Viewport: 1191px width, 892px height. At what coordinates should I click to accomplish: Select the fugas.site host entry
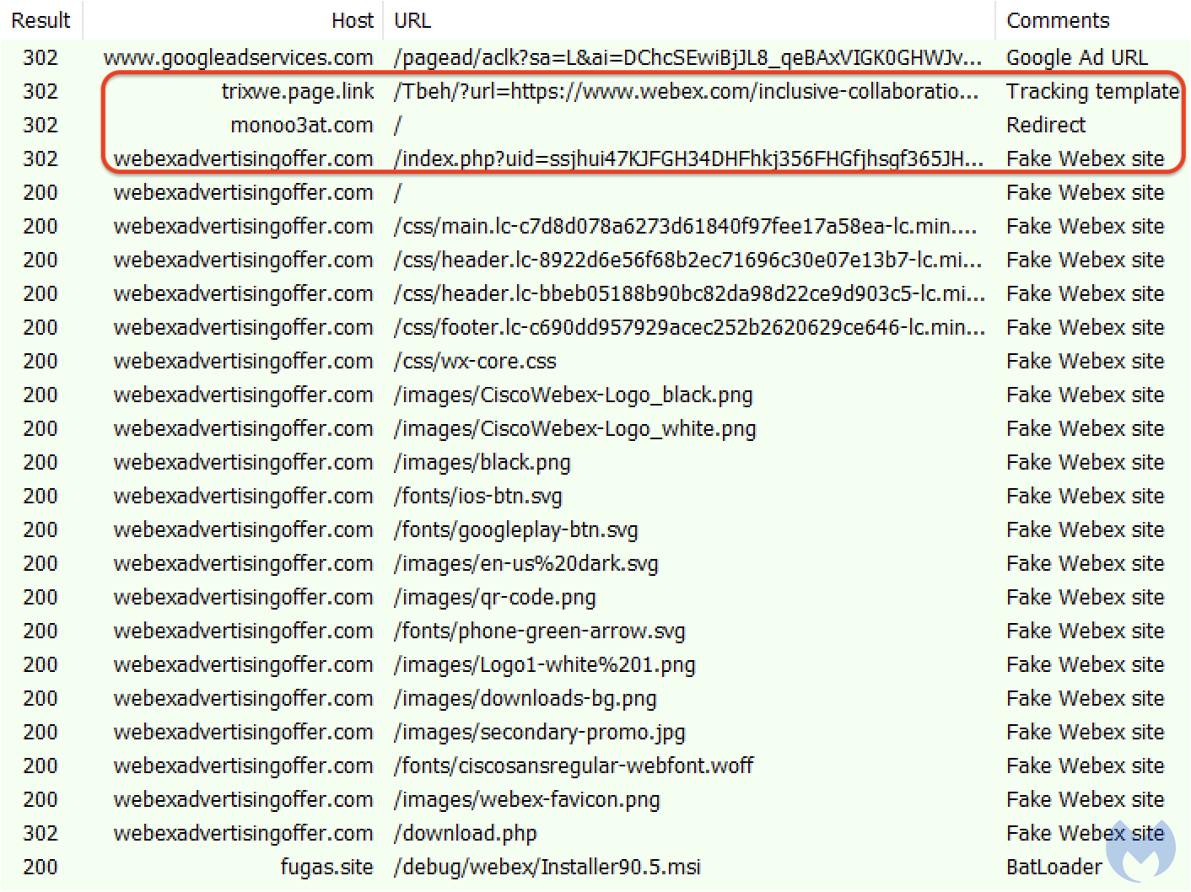[x=326, y=867]
